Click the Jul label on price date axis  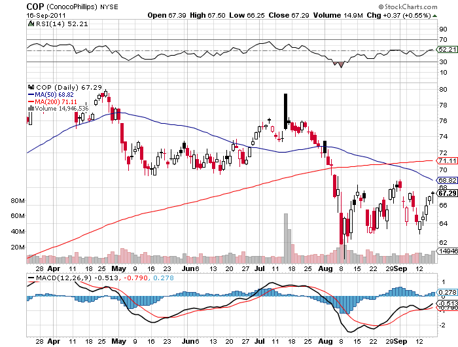click(259, 268)
